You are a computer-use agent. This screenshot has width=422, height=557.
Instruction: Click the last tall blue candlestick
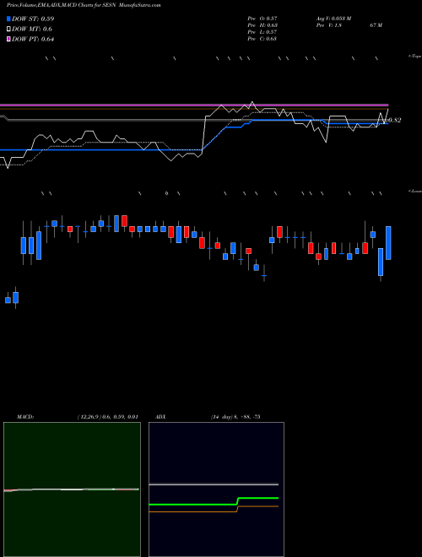[388, 243]
